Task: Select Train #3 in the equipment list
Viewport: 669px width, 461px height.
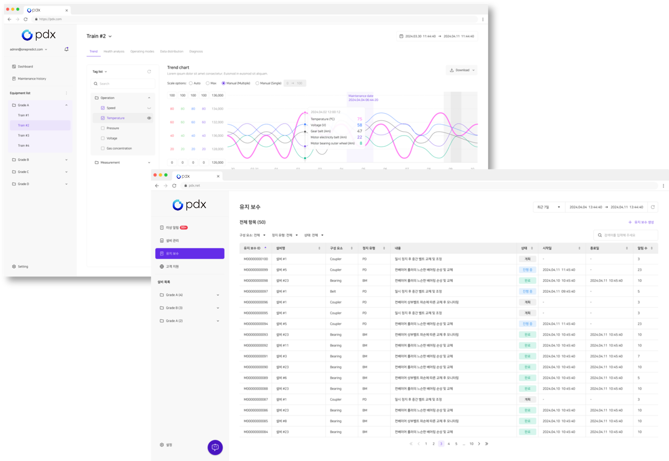Action: (40, 135)
